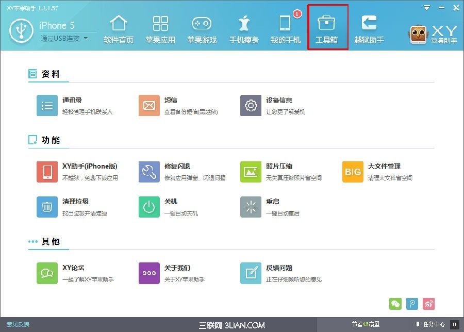Open the 通讯录 contacts manager icon
The image size is (464, 332).
pos(47,105)
